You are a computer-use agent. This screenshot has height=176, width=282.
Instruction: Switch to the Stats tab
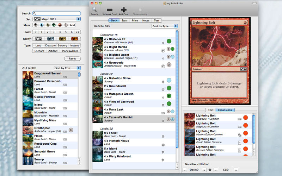click(124, 20)
